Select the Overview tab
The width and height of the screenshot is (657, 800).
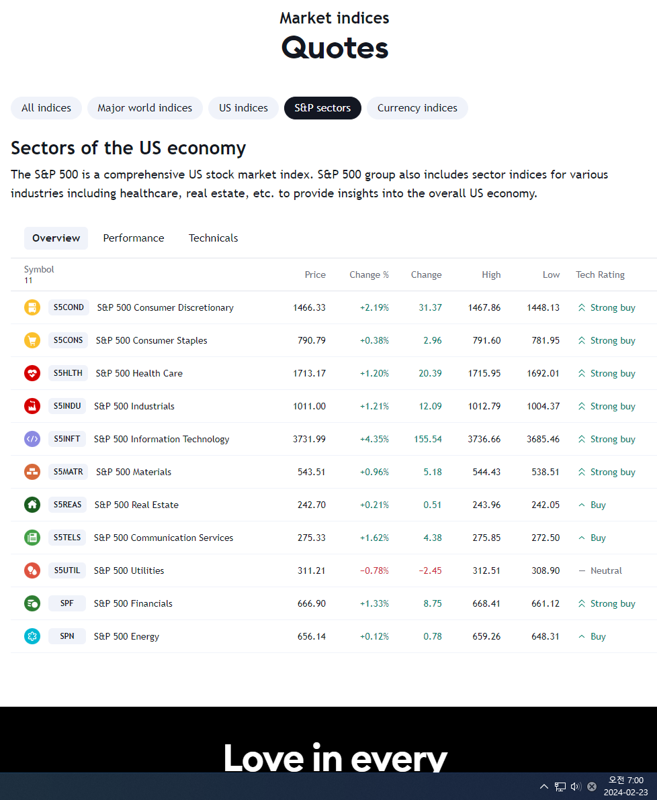pos(56,238)
